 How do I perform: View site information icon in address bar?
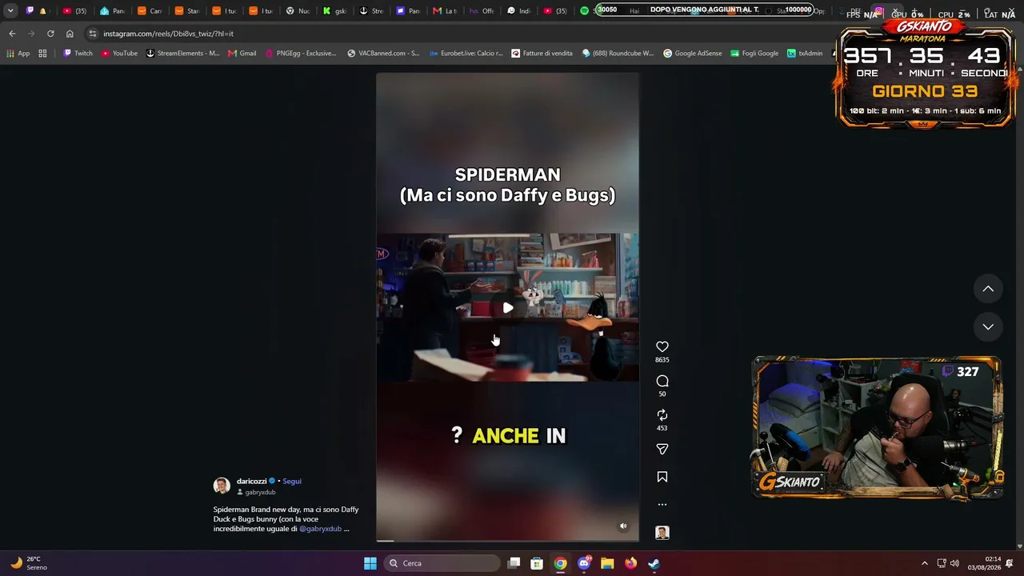[93, 34]
